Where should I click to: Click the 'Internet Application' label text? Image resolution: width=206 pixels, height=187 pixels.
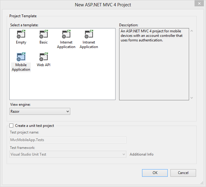(x=66, y=44)
